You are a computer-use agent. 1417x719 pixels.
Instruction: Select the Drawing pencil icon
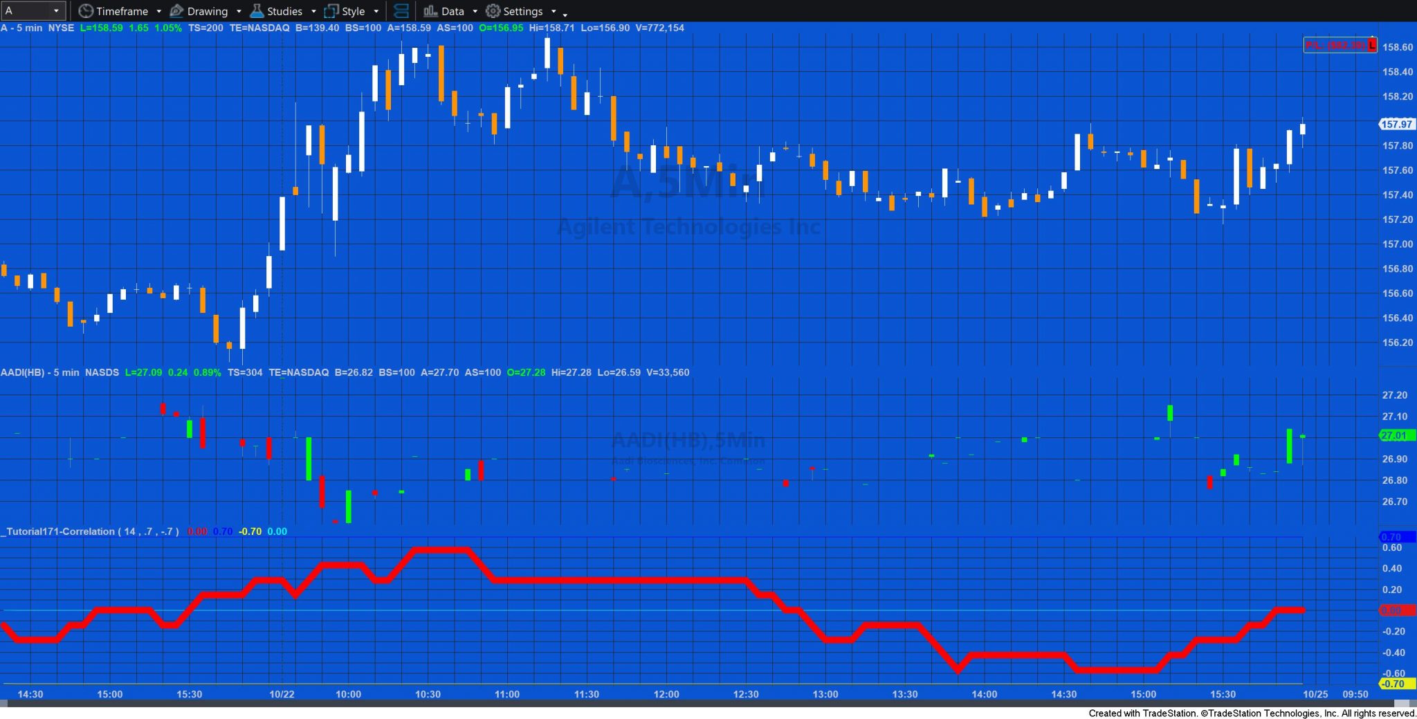click(x=177, y=11)
